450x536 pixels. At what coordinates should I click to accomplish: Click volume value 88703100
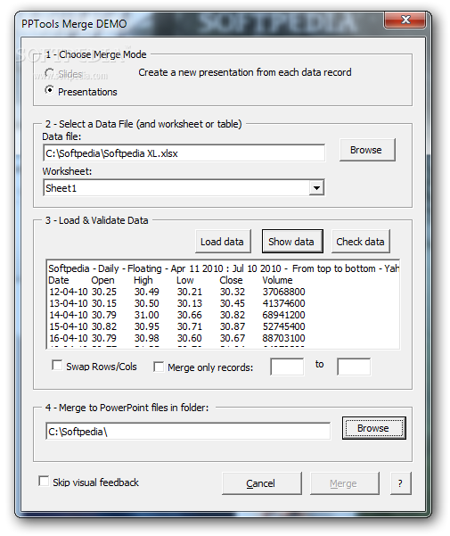coord(283,338)
